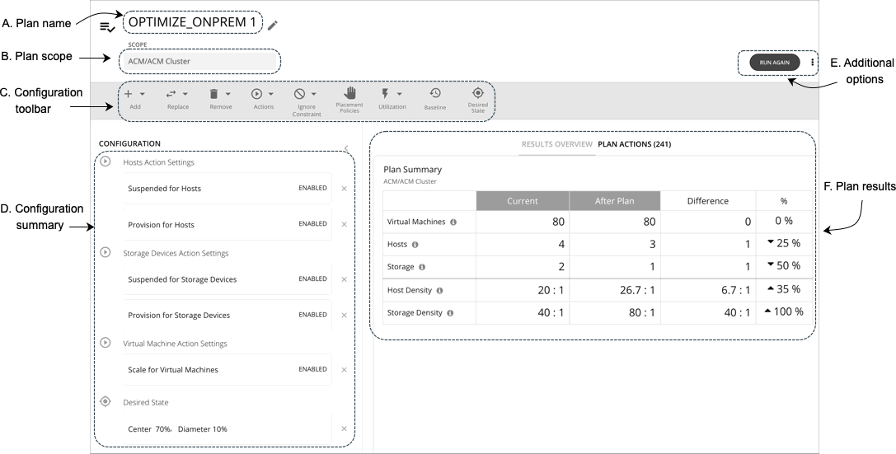
Task: Click the After Plan column header
Action: (614, 200)
